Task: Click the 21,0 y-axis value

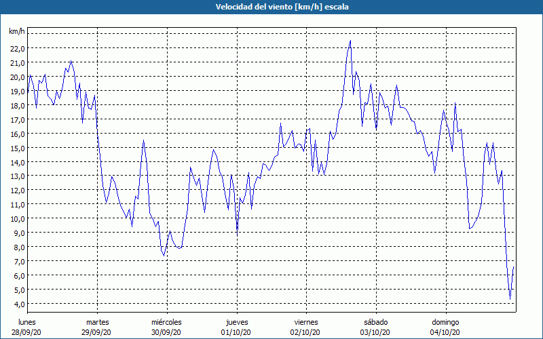Action: click(x=18, y=63)
